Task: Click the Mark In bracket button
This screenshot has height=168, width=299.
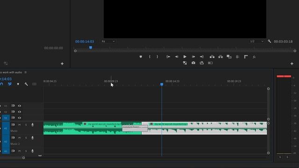Action: 149,57
